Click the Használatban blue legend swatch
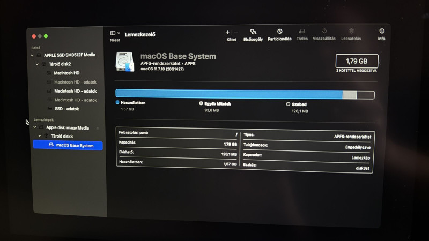Screen dimensions: 429x241 117,102
